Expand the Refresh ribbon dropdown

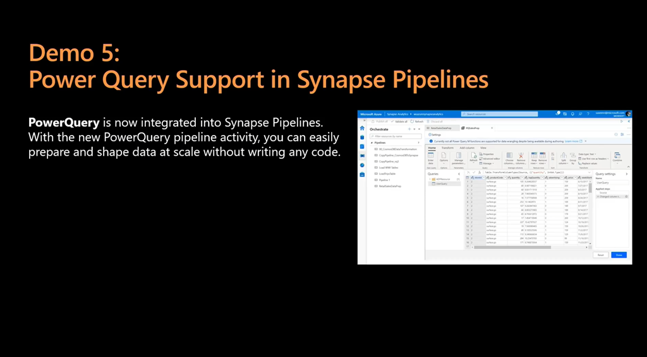[473, 163]
